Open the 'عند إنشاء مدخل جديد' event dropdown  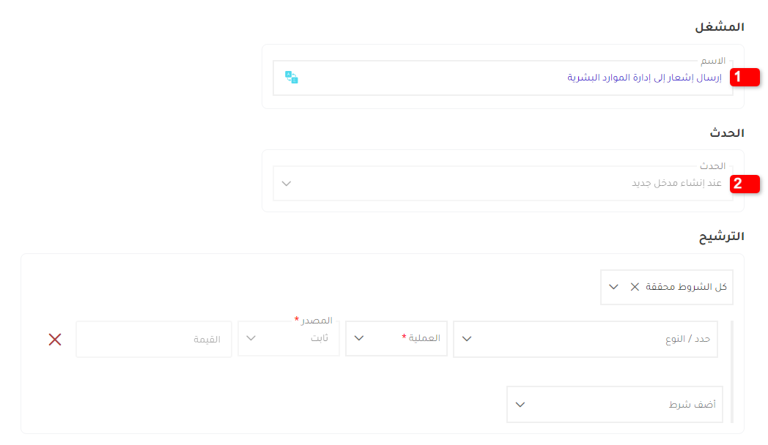498,184
